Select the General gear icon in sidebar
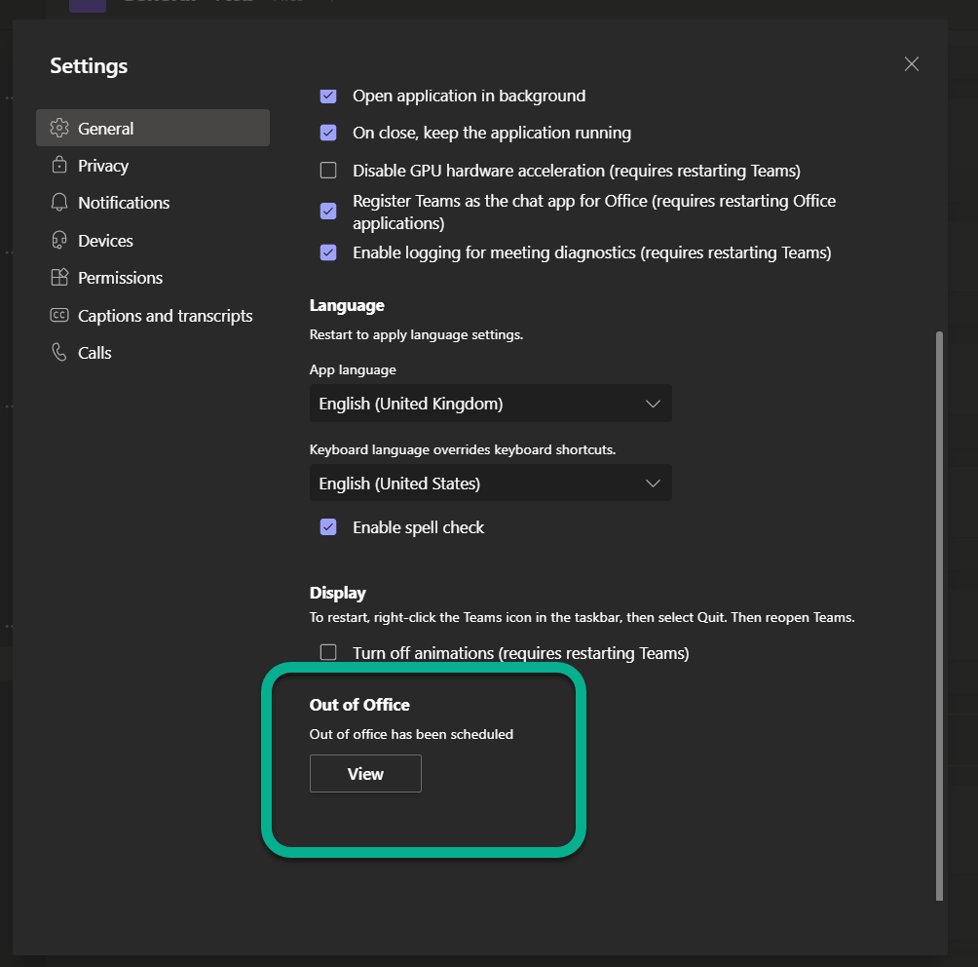This screenshot has width=978, height=967. click(59, 128)
